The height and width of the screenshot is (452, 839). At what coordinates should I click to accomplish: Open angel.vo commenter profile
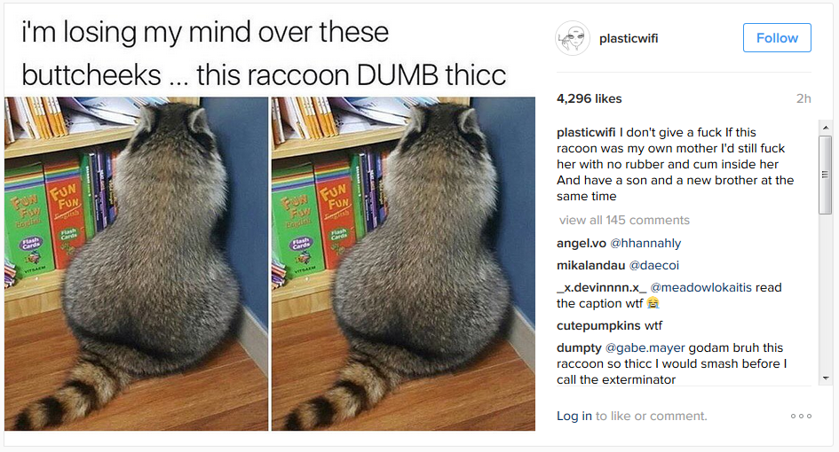(x=582, y=243)
